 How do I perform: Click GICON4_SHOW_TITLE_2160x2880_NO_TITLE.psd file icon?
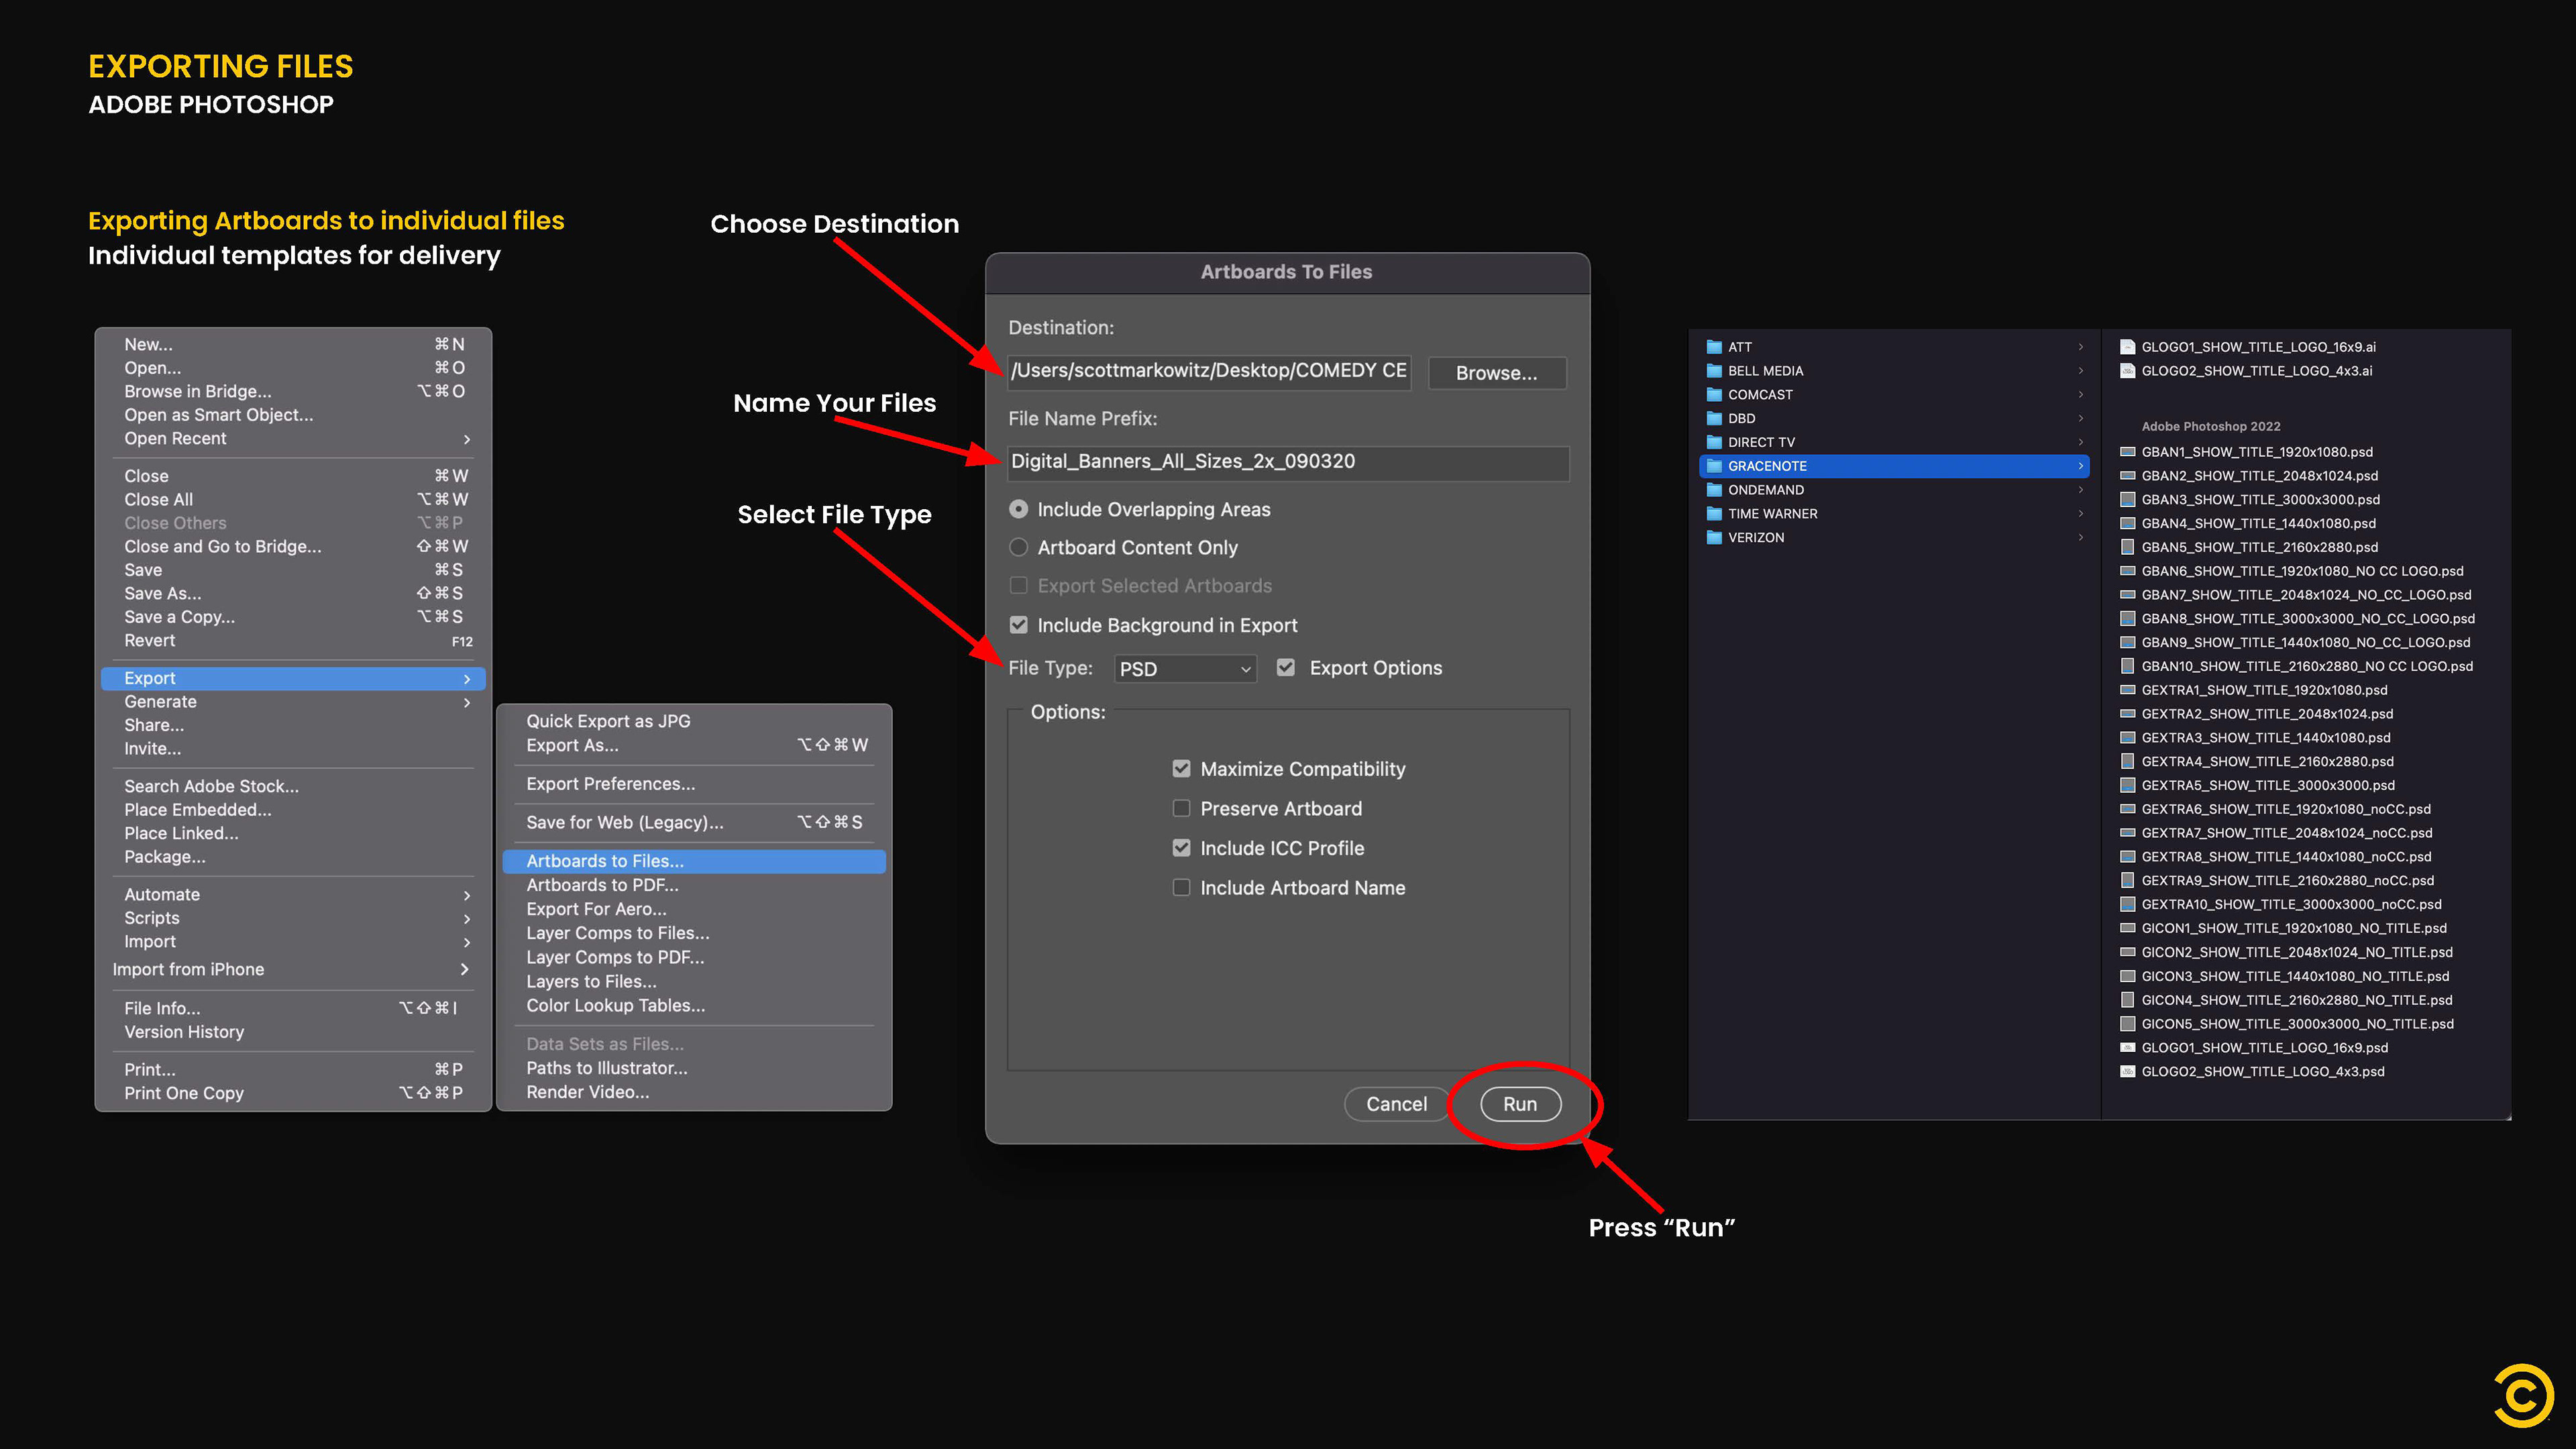click(x=2128, y=1000)
